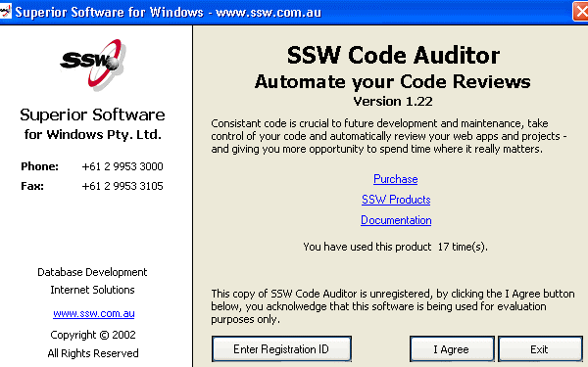The image size is (588, 367).
Task: Open the Purchase link
Action: (x=396, y=179)
